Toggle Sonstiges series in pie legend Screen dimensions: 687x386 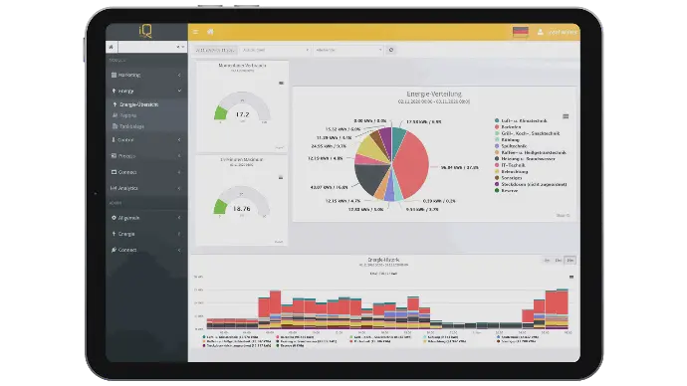click(508, 178)
